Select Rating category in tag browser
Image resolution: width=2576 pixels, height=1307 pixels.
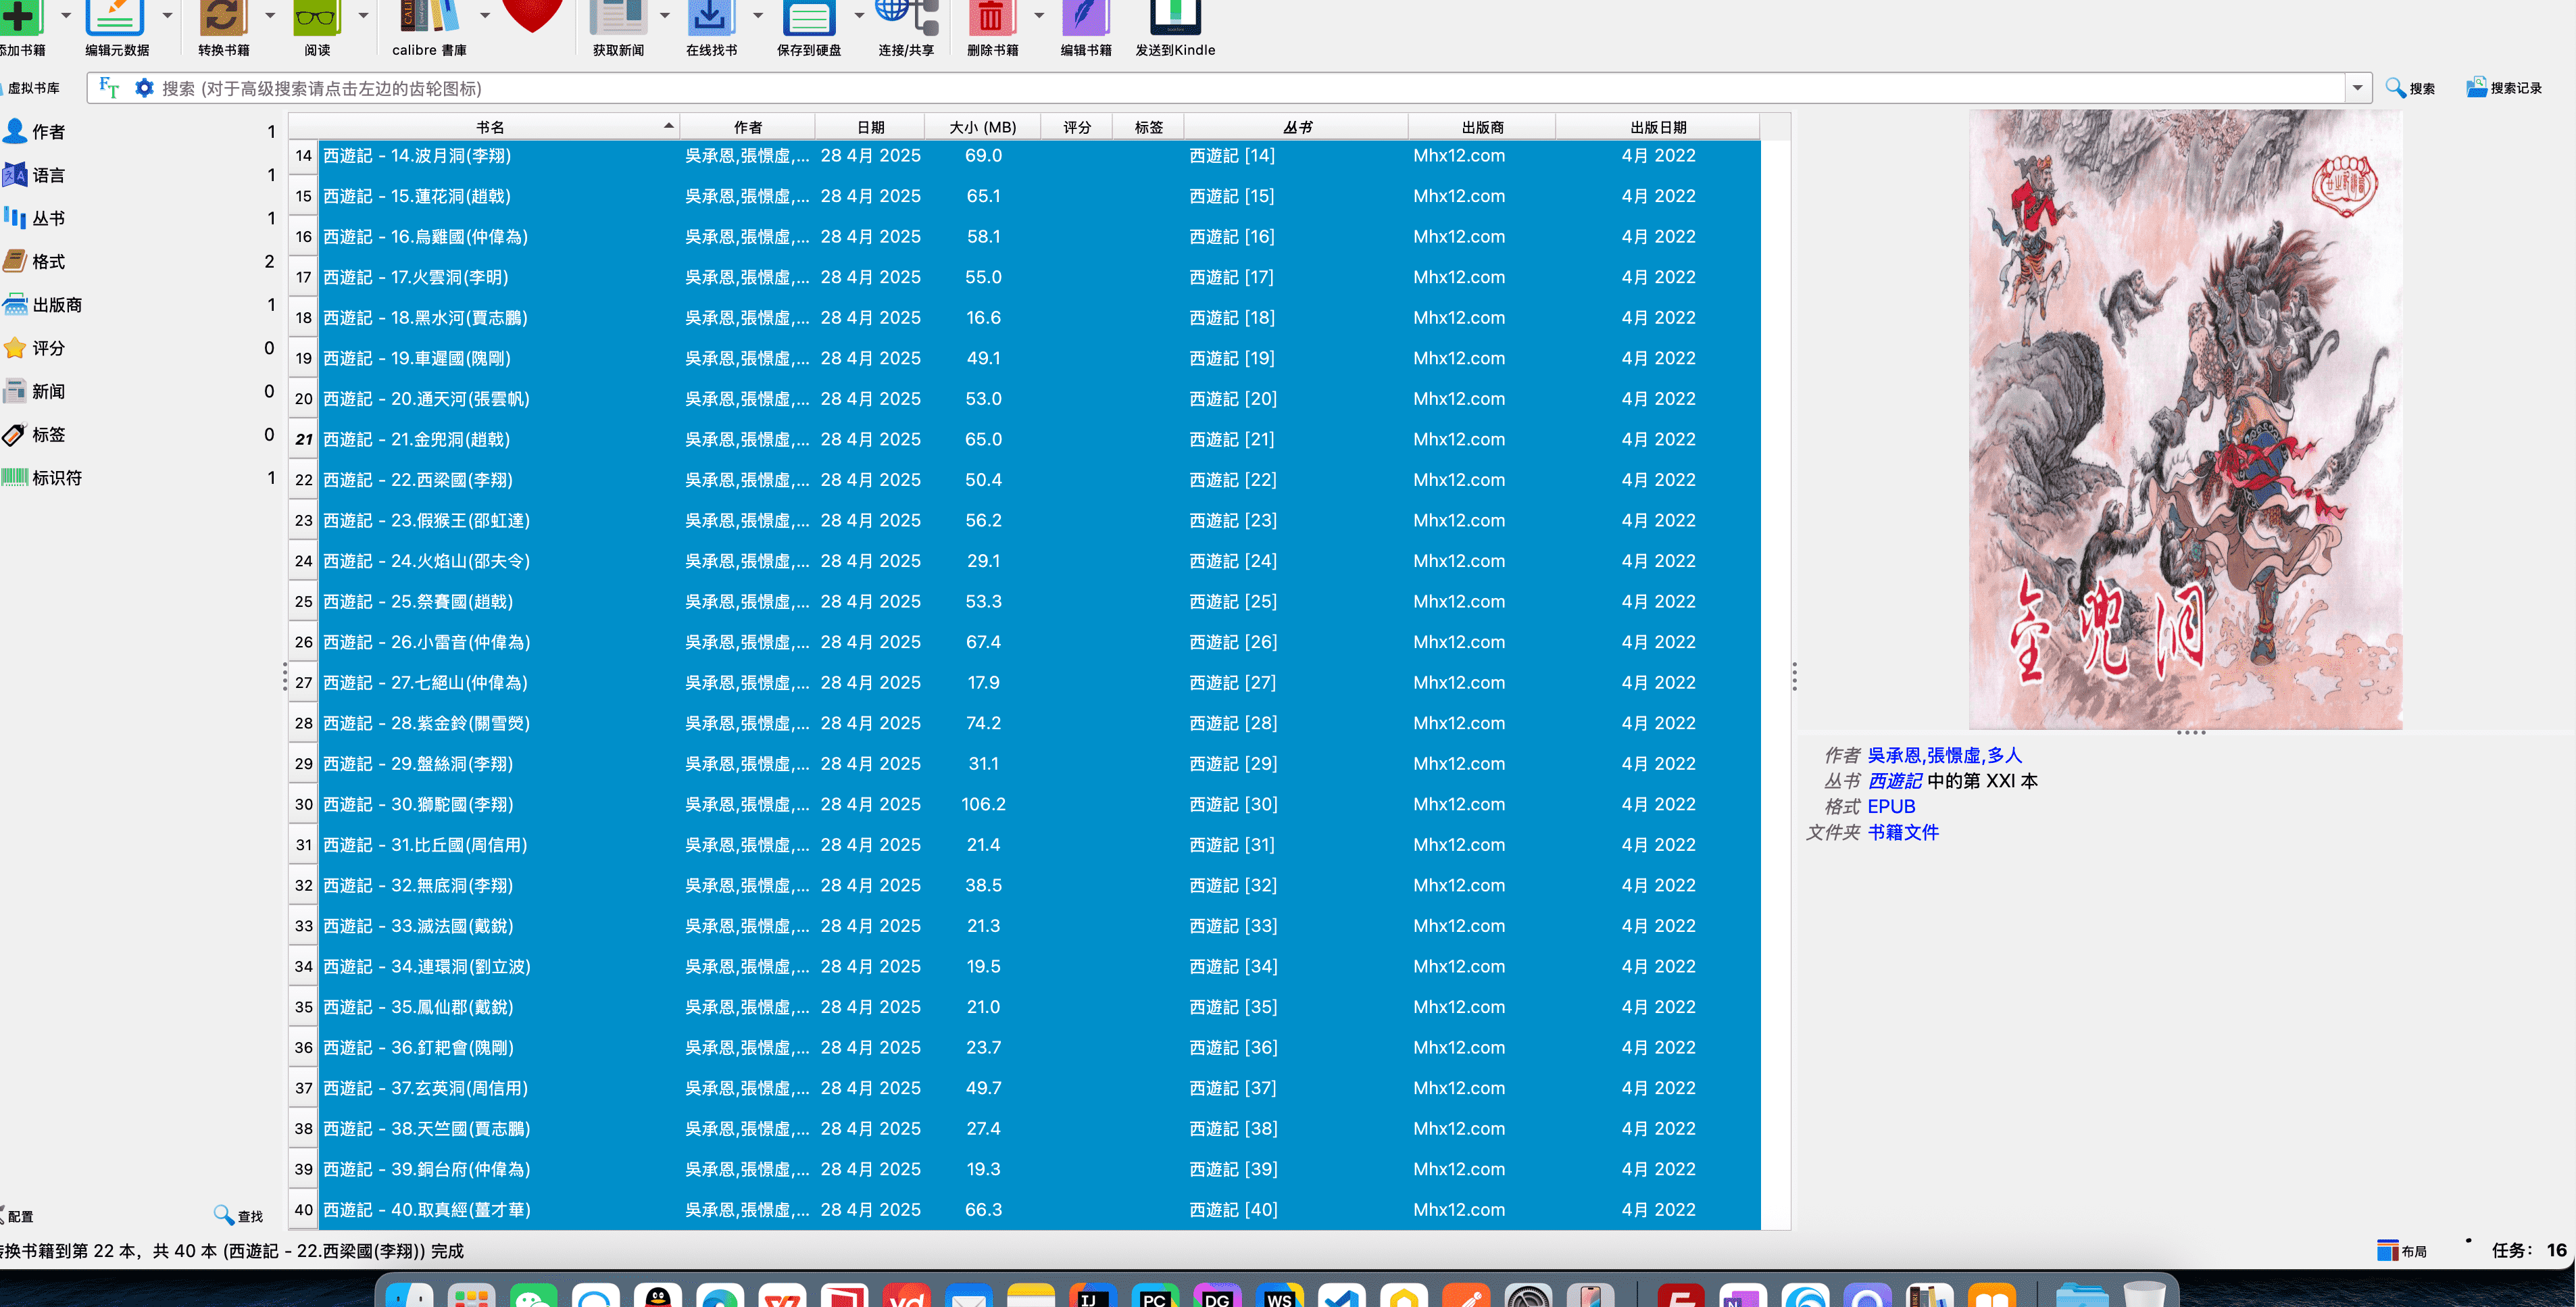coord(139,348)
